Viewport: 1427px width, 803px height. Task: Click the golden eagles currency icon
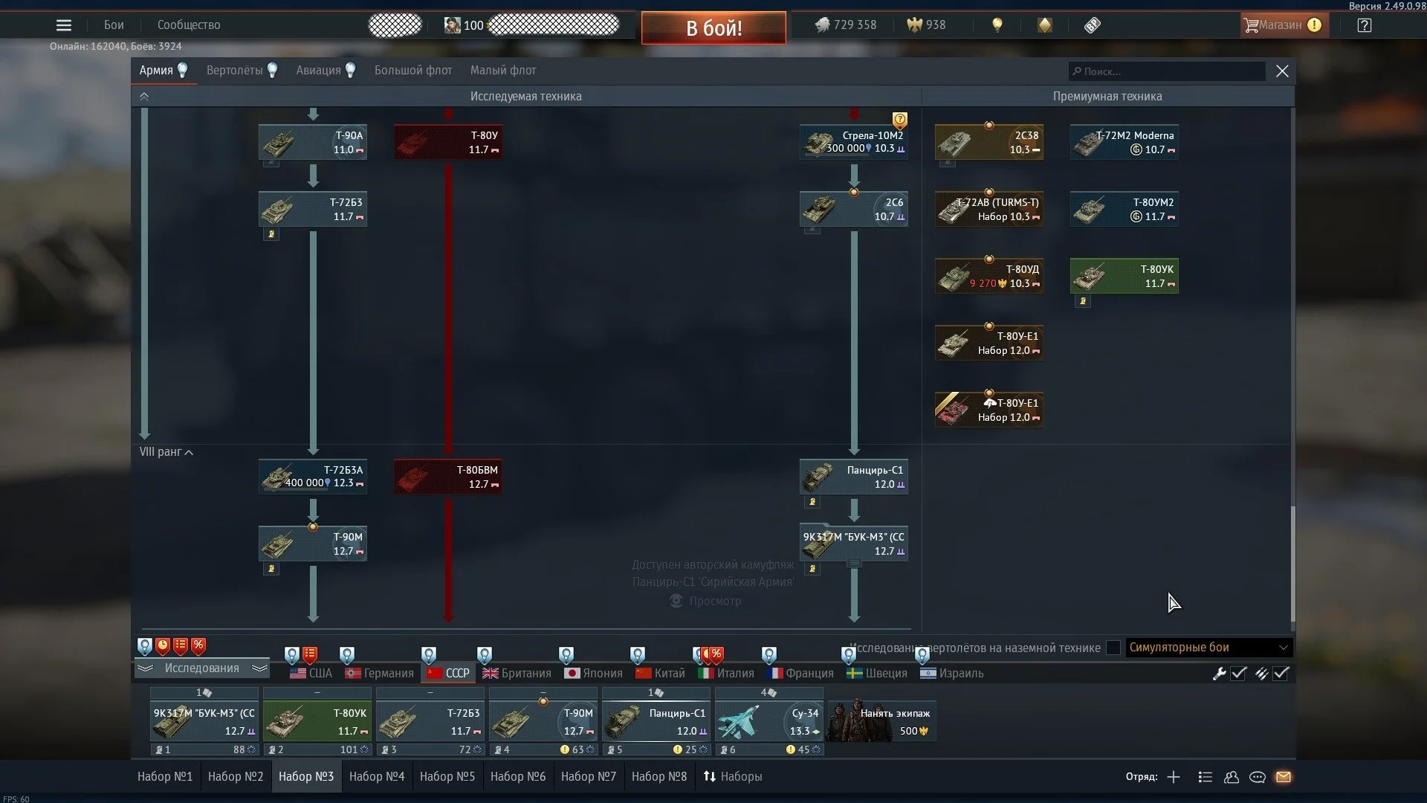click(x=914, y=25)
